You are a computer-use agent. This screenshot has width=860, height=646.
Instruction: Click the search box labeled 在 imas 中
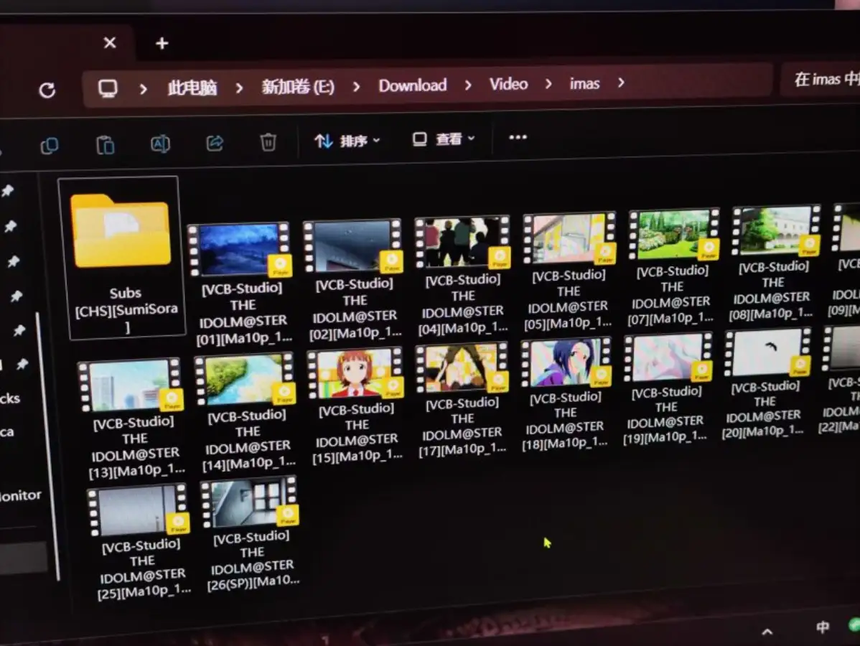pyautogui.click(x=822, y=79)
